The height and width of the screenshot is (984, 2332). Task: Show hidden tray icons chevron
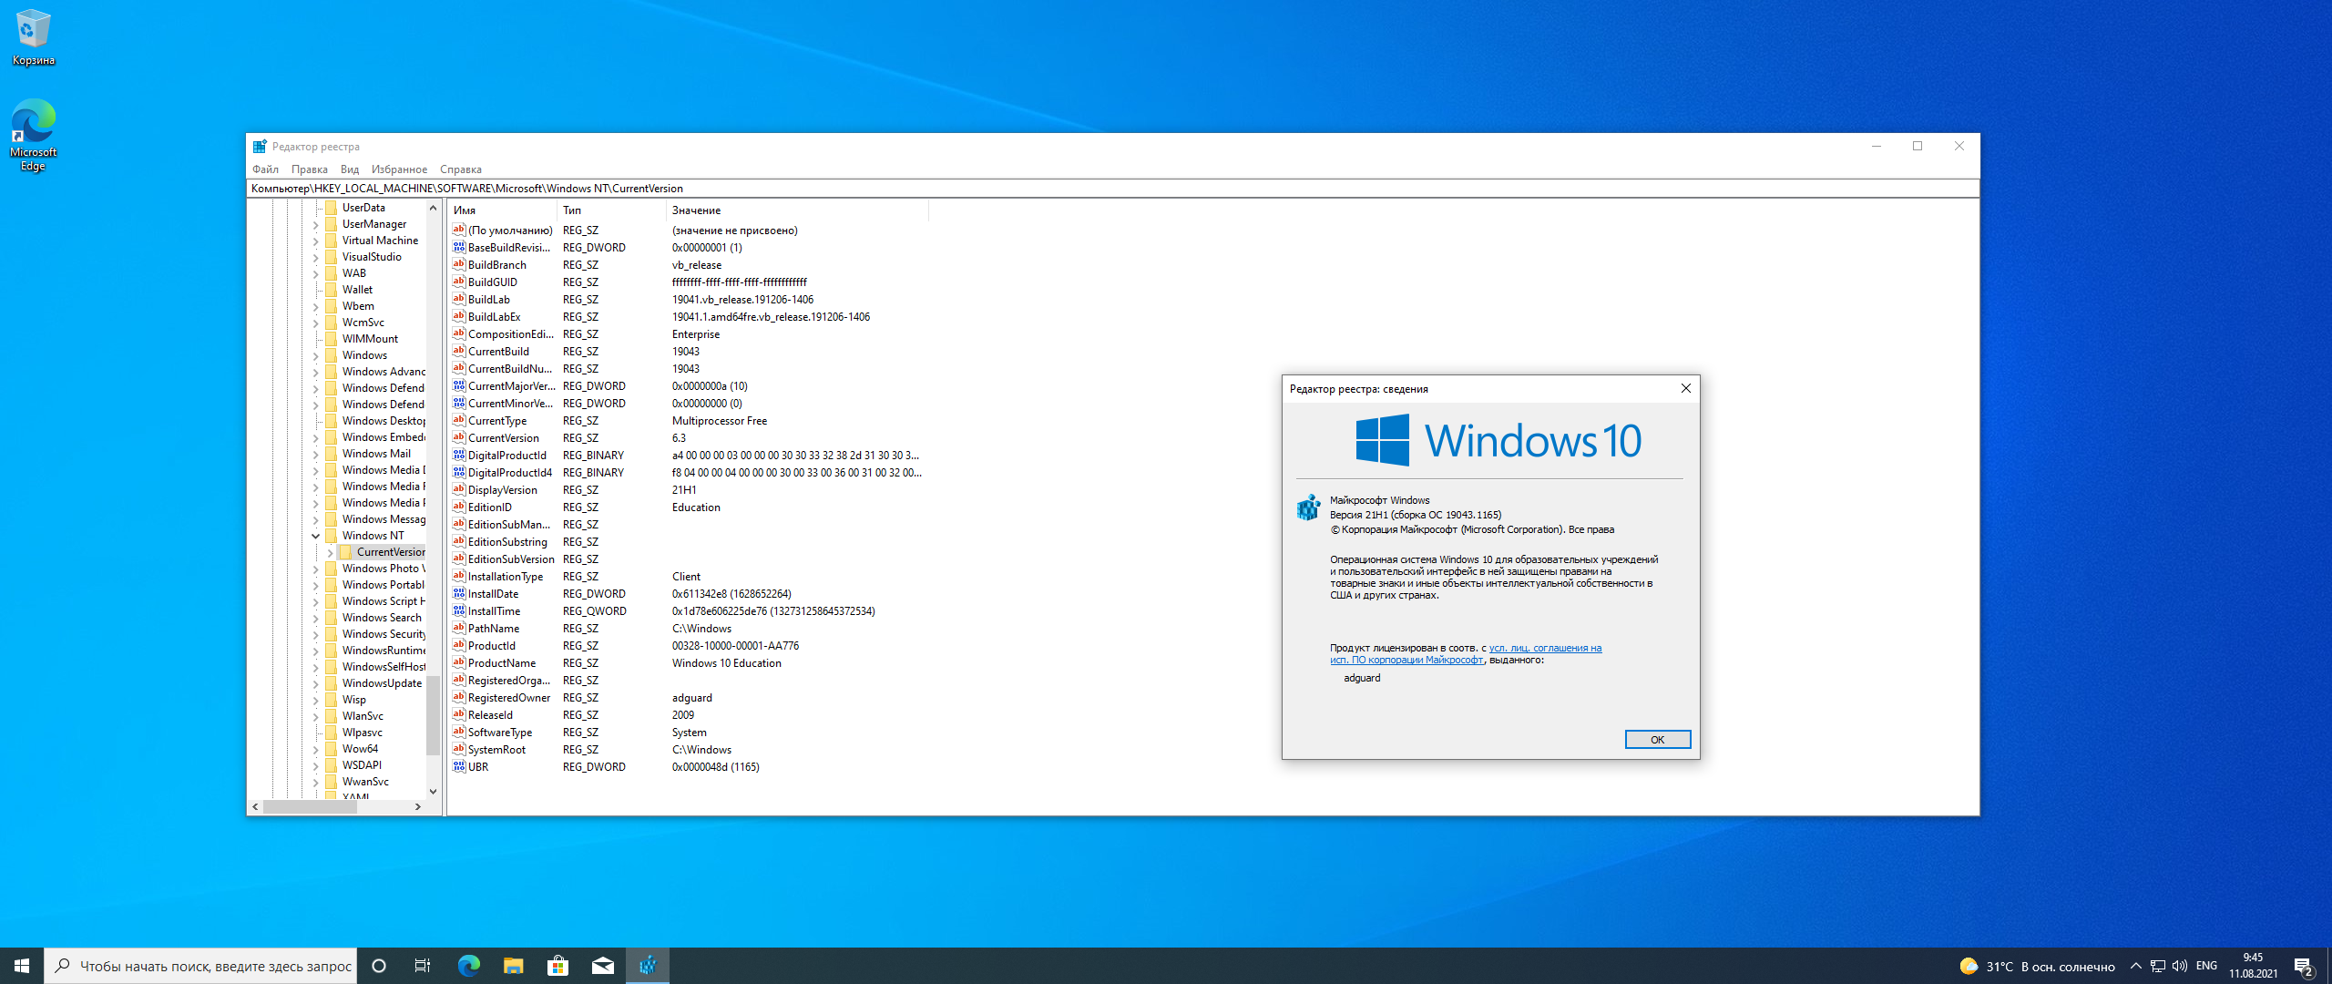pyautogui.click(x=2135, y=966)
